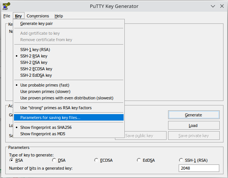This screenshot has height=178, width=228.
Task: Open the Help menu
Action: 59,16
